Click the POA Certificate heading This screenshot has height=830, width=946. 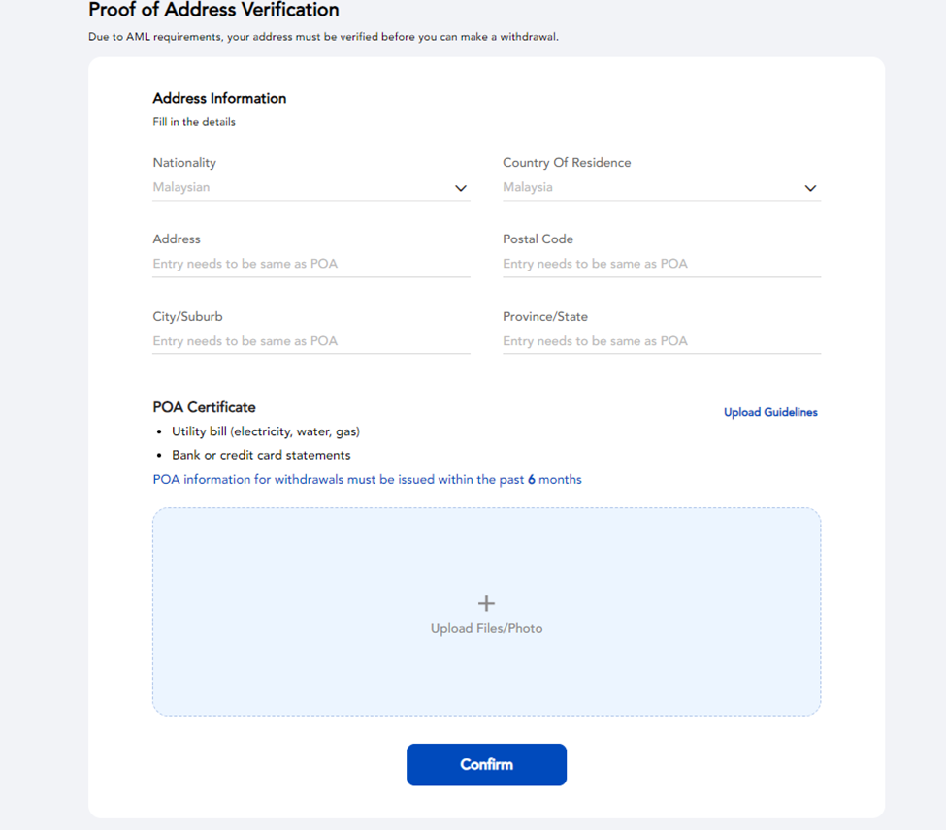coord(204,407)
